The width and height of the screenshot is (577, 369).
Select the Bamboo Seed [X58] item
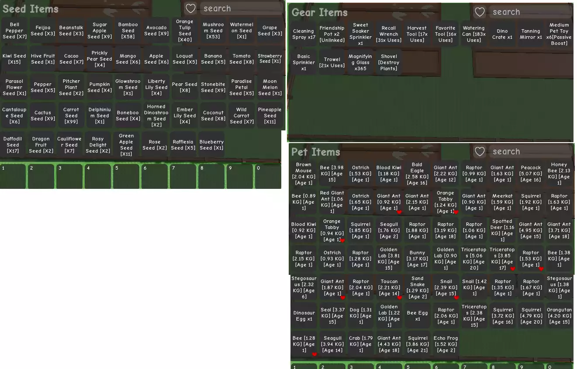(x=128, y=31)
